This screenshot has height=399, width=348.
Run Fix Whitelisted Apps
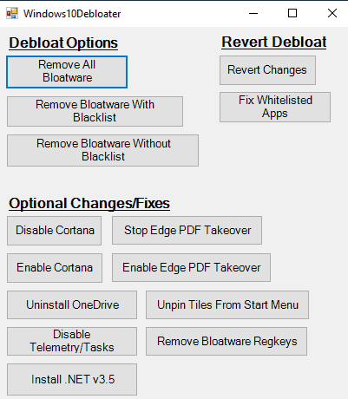click(x=275, y=107)
